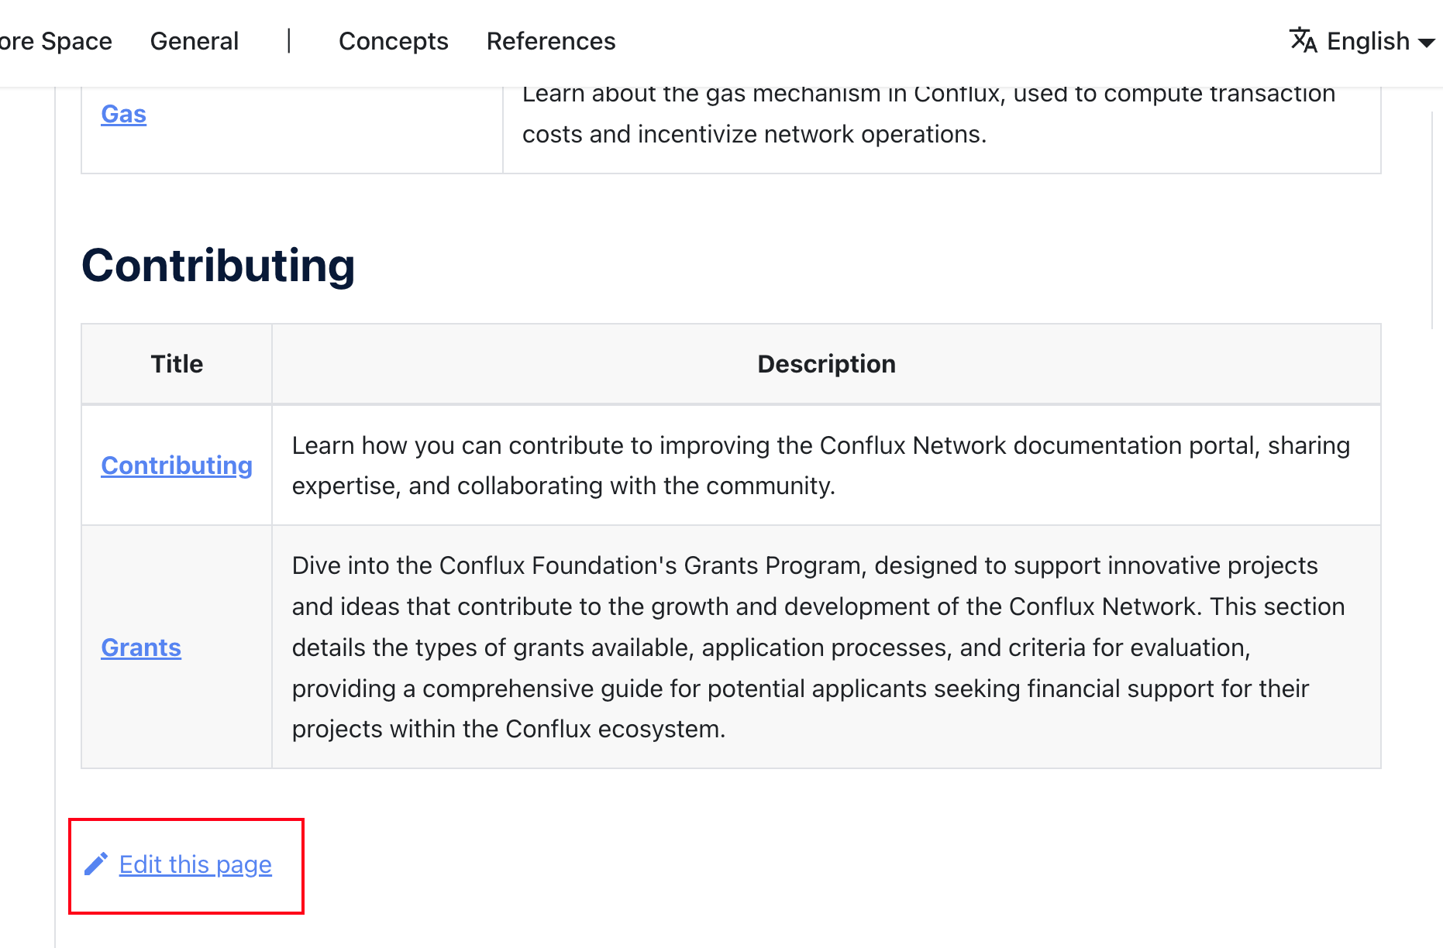Screen dimensions: 1443x948
Task: Open the References navbar item
Action: click(x=550, y=41)
